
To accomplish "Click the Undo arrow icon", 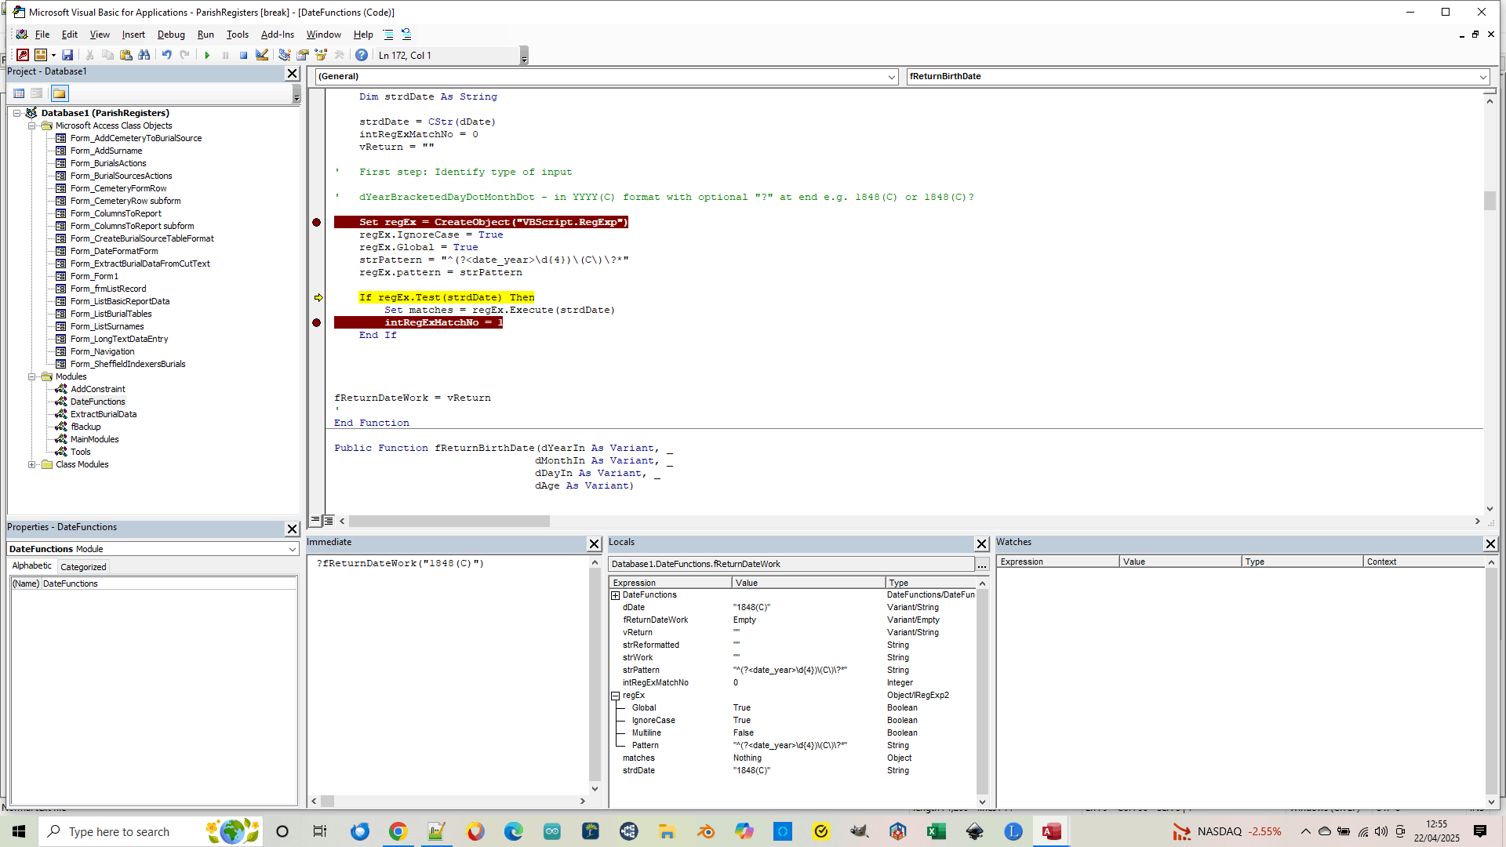I will click(166, 55).
